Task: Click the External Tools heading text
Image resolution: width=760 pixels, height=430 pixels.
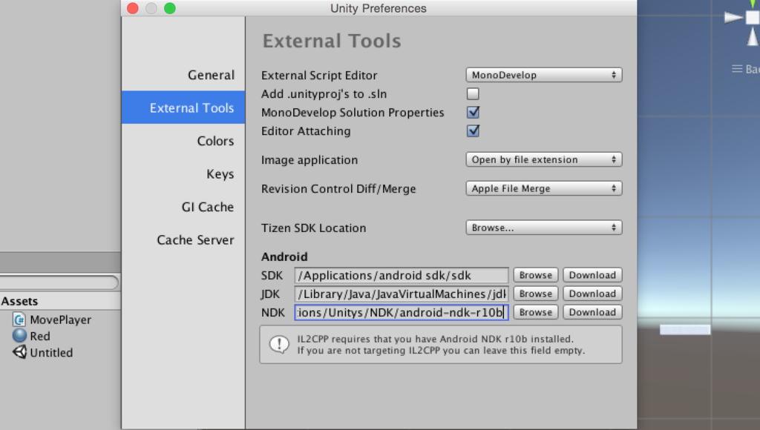Action: click(x=332, y=41)
